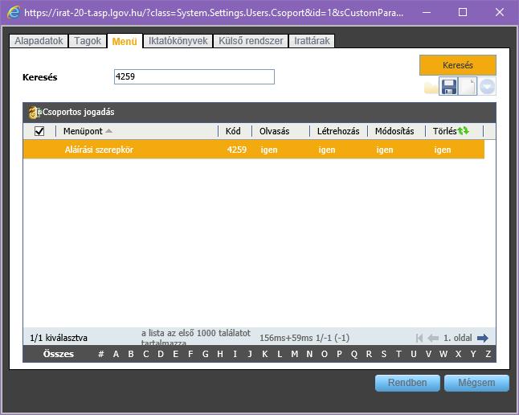Filter list by letter H
Screen dimensions: 519x415
(x=220, y=354)
